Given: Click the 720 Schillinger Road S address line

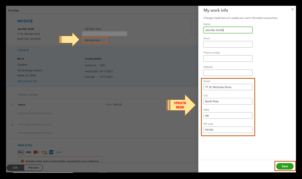Looking at the screenshot, I should tap(30, 70).
